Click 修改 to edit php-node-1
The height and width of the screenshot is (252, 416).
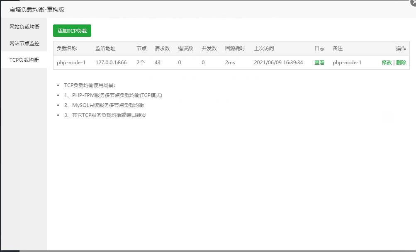point(387,63)
